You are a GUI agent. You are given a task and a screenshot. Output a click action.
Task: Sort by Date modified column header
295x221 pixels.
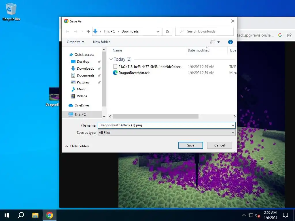click(x=198, y=50)
